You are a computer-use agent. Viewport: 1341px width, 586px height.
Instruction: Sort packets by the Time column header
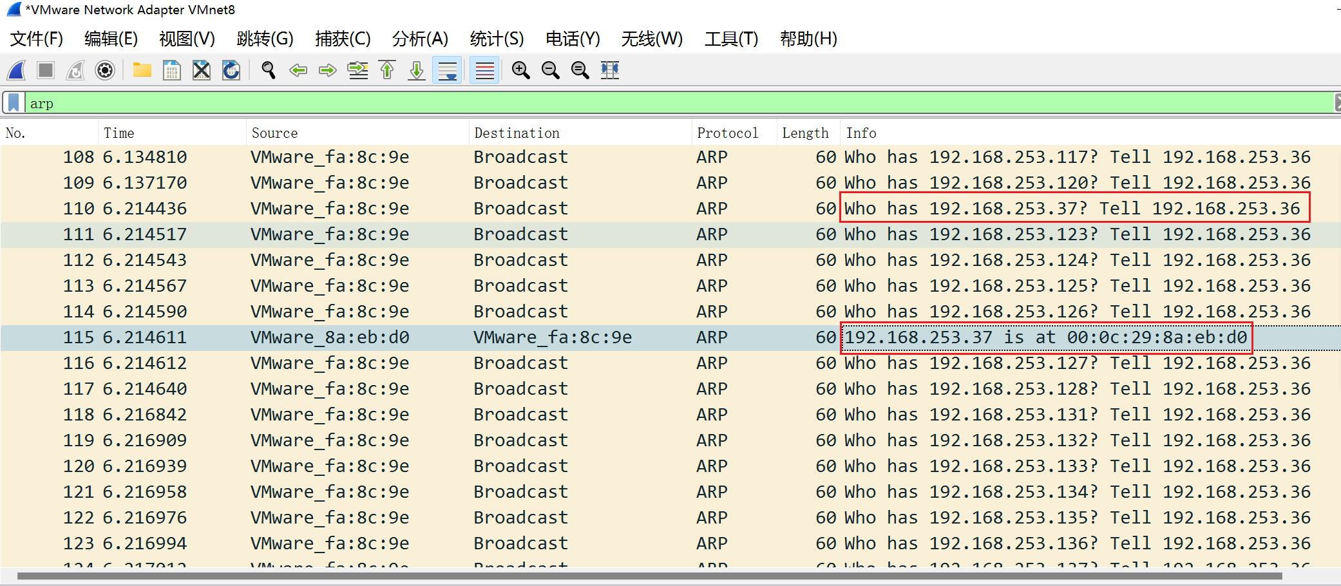[x=119, y=133]
